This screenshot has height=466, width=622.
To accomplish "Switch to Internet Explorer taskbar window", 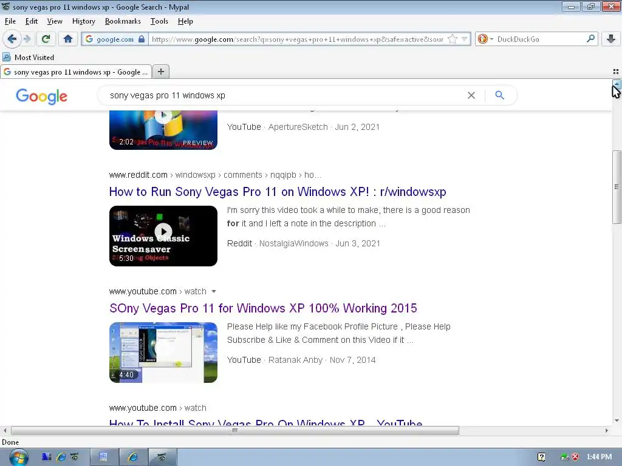I will click(x=133, y=457).
